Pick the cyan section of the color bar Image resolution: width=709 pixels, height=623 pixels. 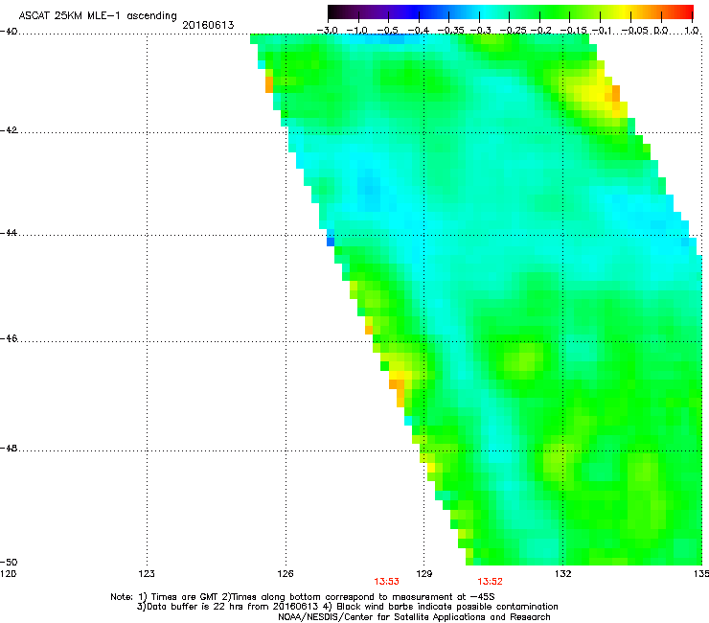pyautogui.click(x=486, y=12)
